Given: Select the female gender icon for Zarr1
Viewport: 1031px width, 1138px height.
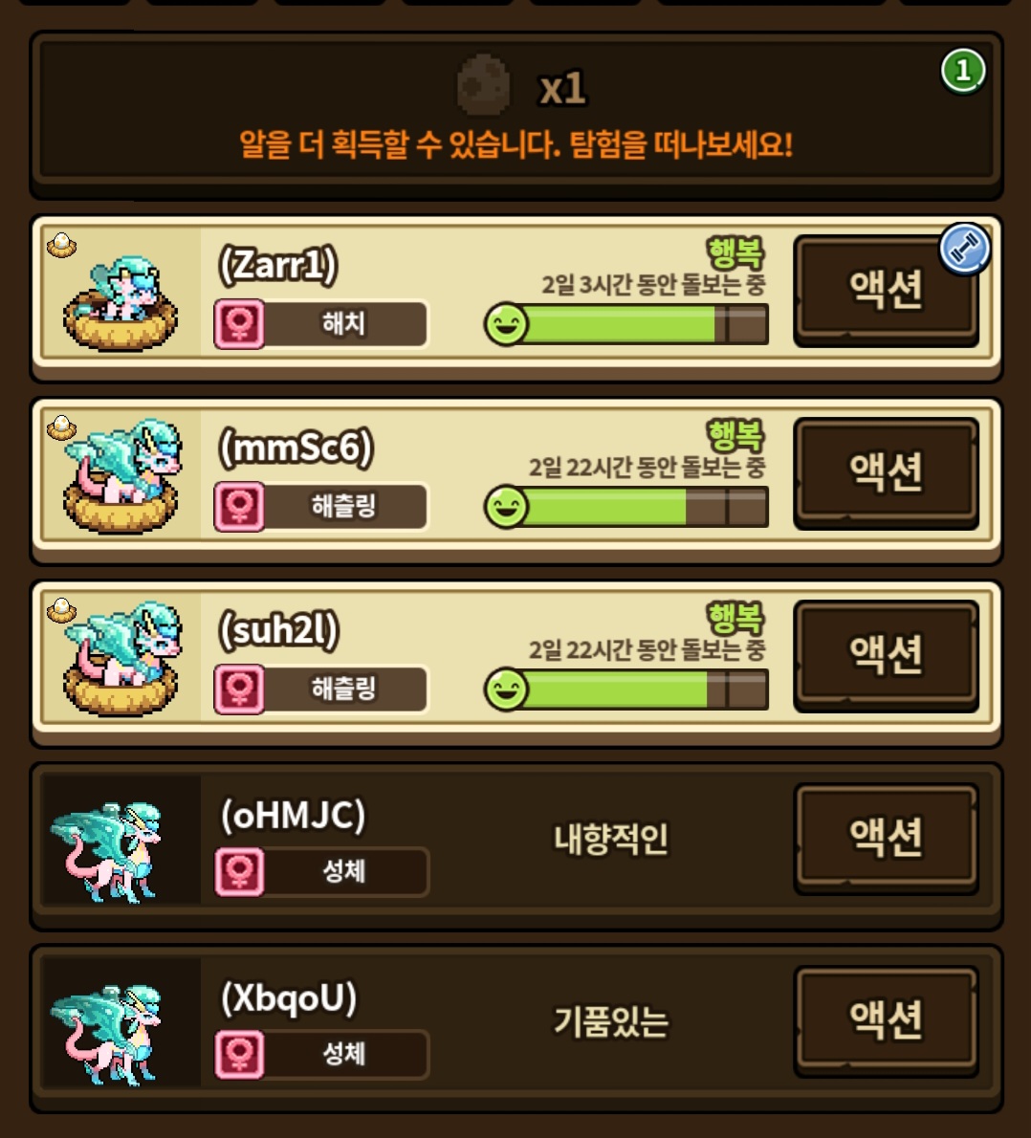Looking at the screenshot, I should [x=240, y=324].
